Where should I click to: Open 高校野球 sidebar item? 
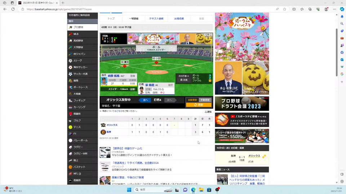click(x=82, y=41)
